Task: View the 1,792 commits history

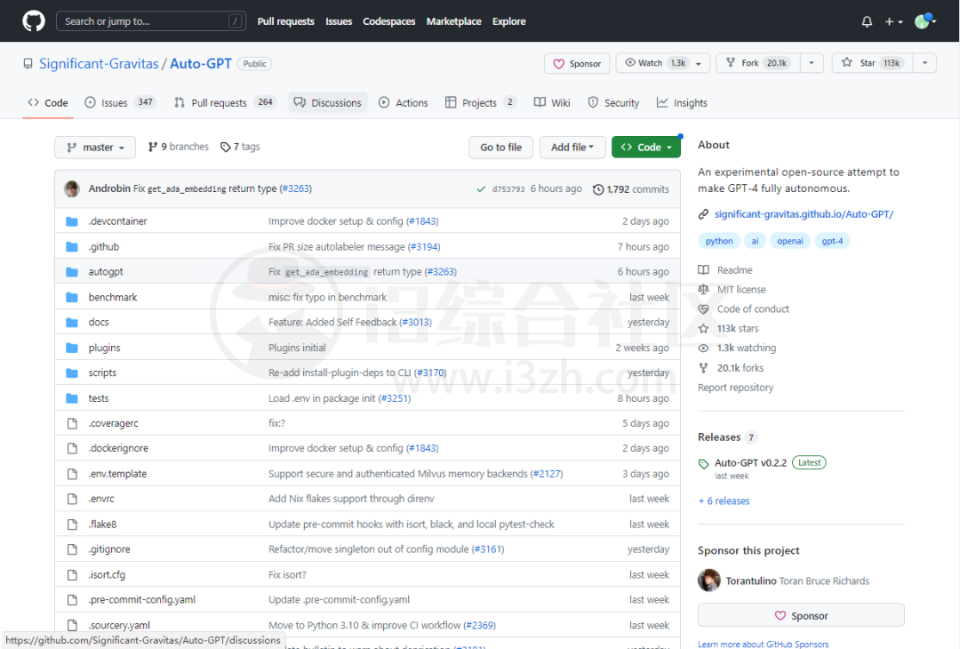Action: pyautogui.click(x=630, y=189)
